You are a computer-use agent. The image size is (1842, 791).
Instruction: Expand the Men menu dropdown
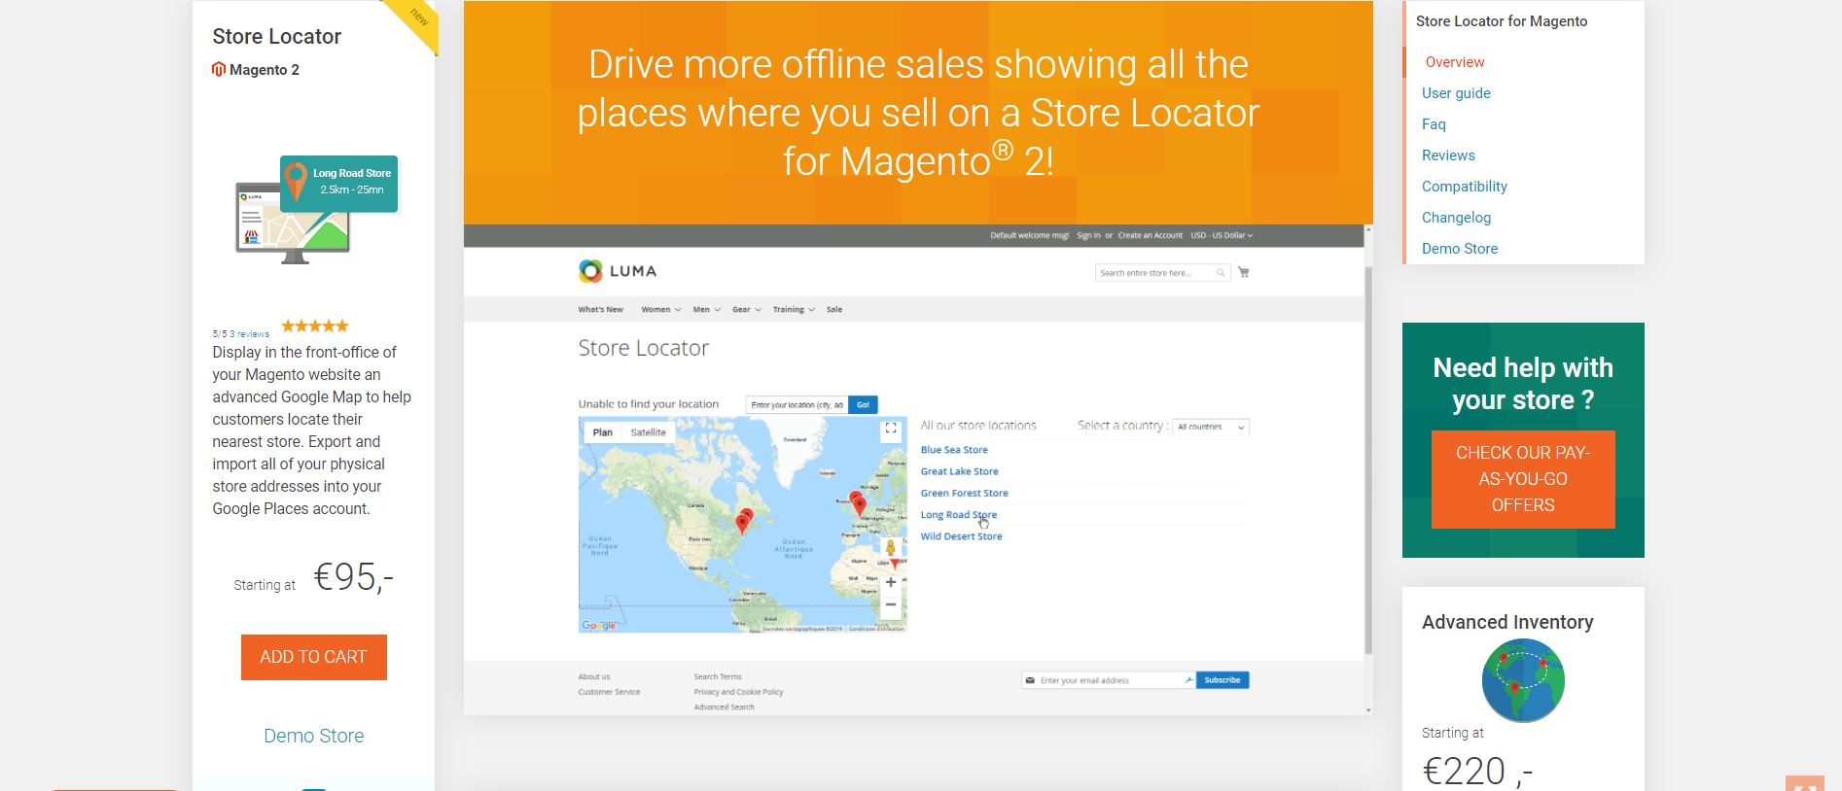(x=707, y=309)
